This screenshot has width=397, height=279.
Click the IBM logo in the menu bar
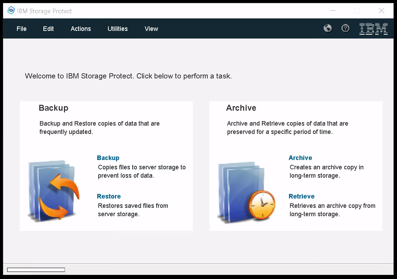(373, 28)
